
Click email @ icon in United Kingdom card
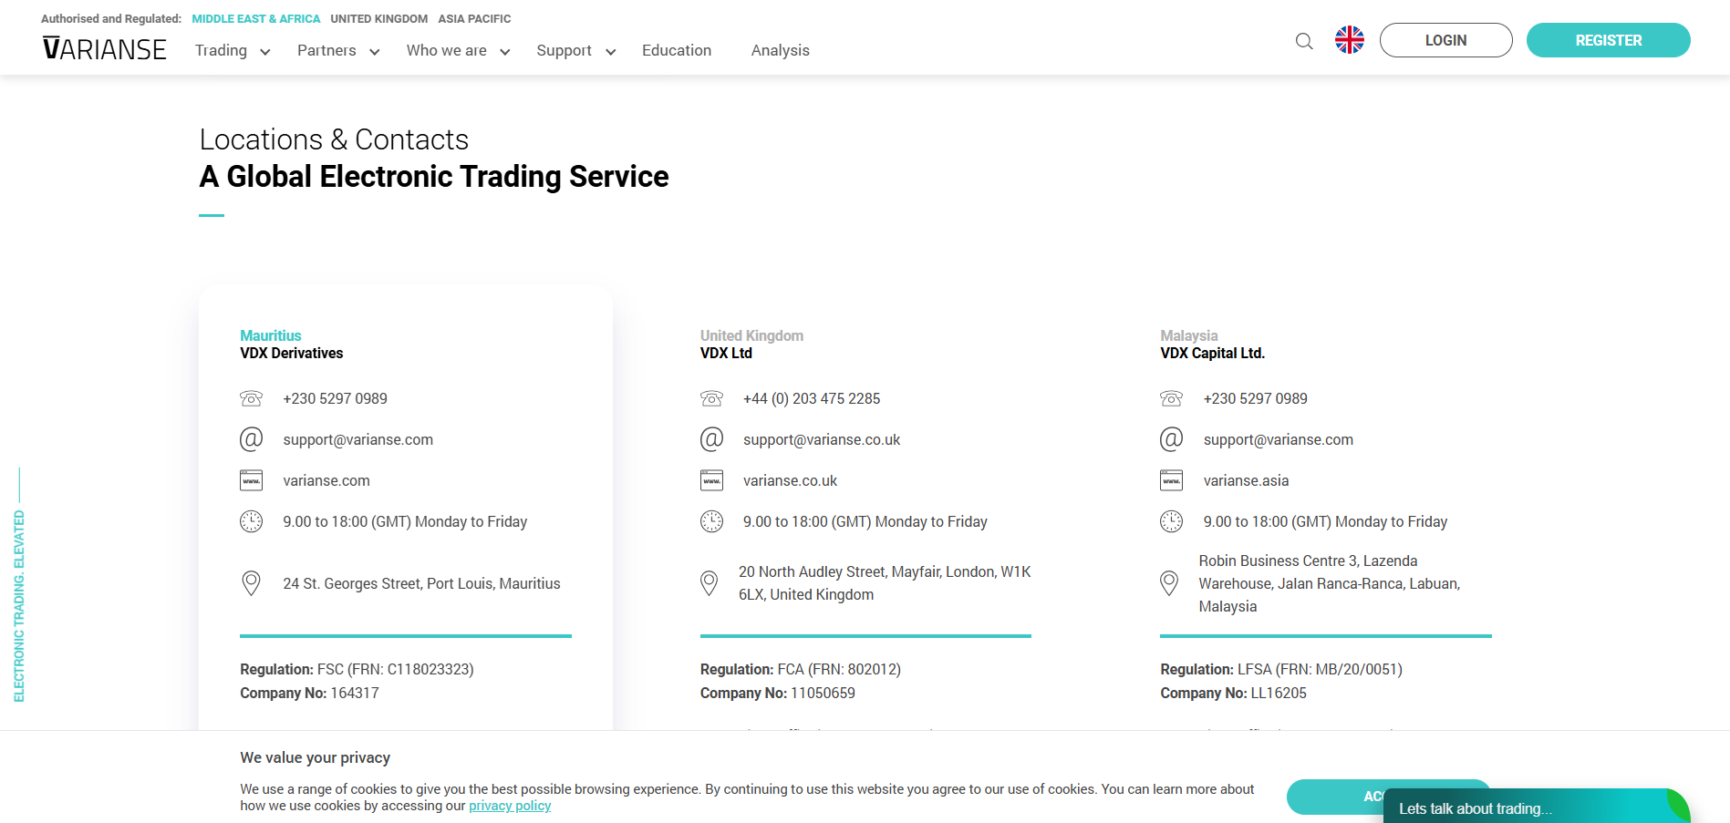click(x=711, y=439)
